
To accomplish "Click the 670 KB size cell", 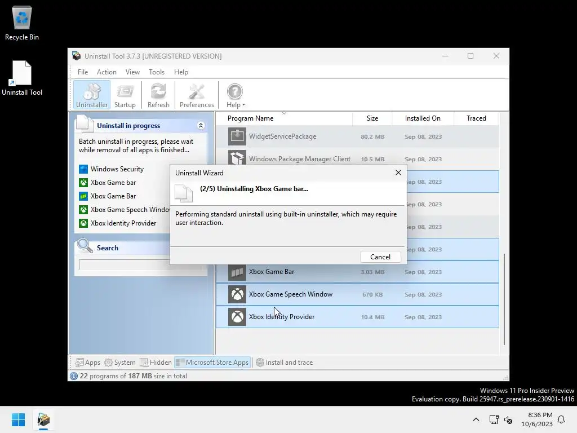I will [x=372, y=294].
